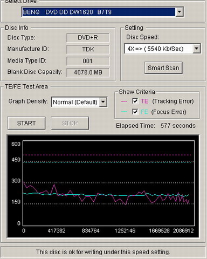Toggle the FE Focus Error checkbox
Screen dimensions: 207x259
click(135, 112)
